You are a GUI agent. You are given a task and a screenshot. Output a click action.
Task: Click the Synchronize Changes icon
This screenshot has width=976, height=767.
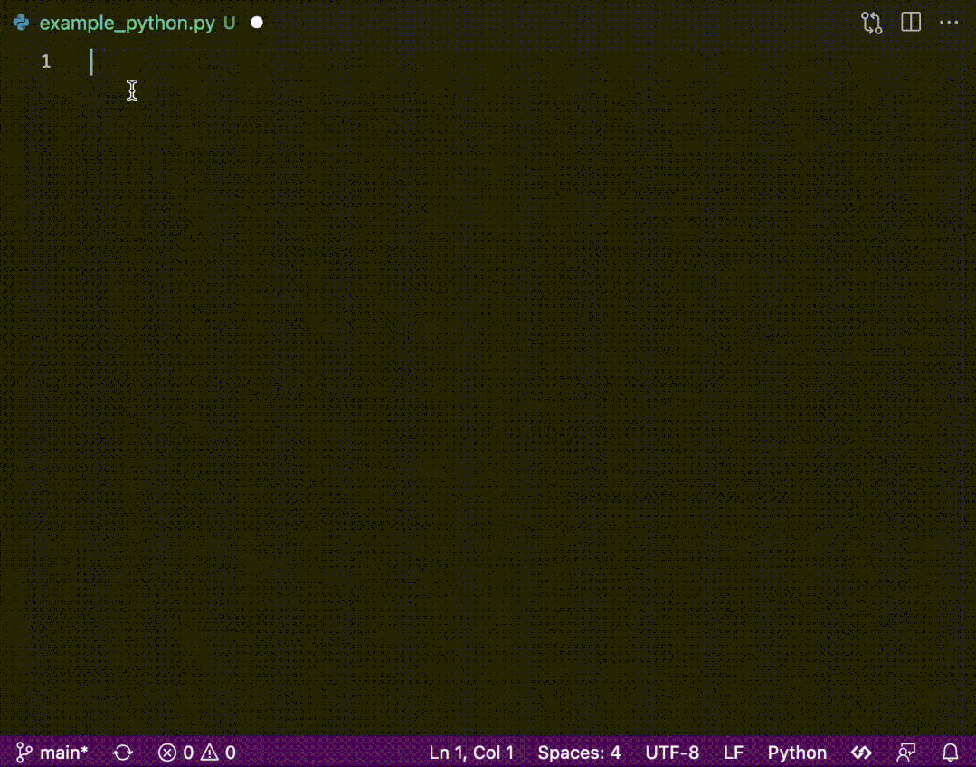[122, 753]
